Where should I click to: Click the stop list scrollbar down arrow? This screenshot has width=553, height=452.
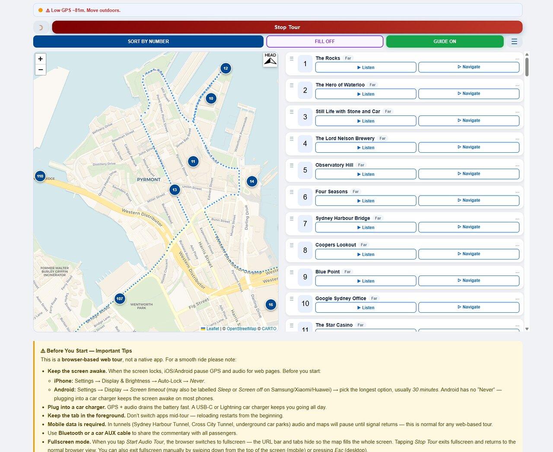pos(527,329)
